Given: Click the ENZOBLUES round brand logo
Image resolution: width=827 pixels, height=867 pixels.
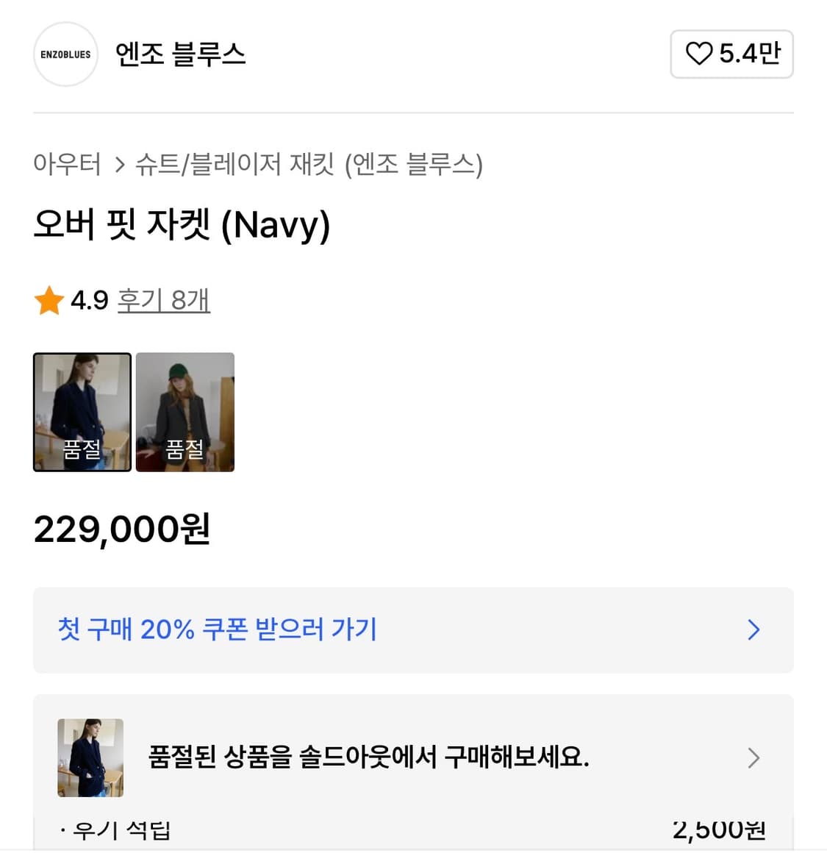Looking at the screenshot, I should click(65, 54).
